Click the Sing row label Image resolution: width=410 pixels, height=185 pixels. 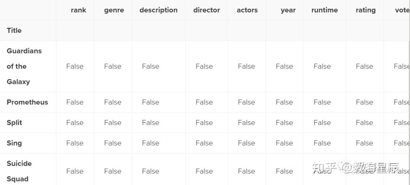click(x=14, y=143)
